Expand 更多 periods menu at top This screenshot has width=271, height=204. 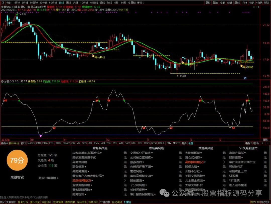(141, 3)
